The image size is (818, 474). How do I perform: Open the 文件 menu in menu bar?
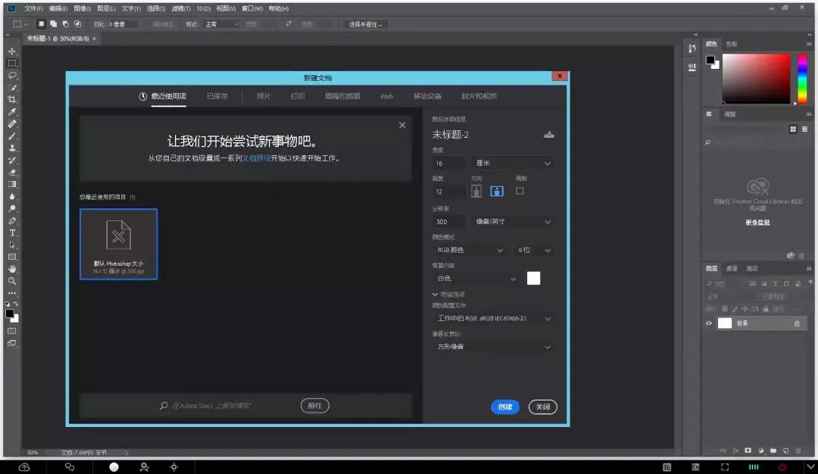33,8
